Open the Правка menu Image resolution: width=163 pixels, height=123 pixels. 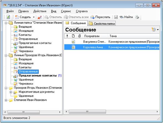pyautogui.click(x=23, y=11)
